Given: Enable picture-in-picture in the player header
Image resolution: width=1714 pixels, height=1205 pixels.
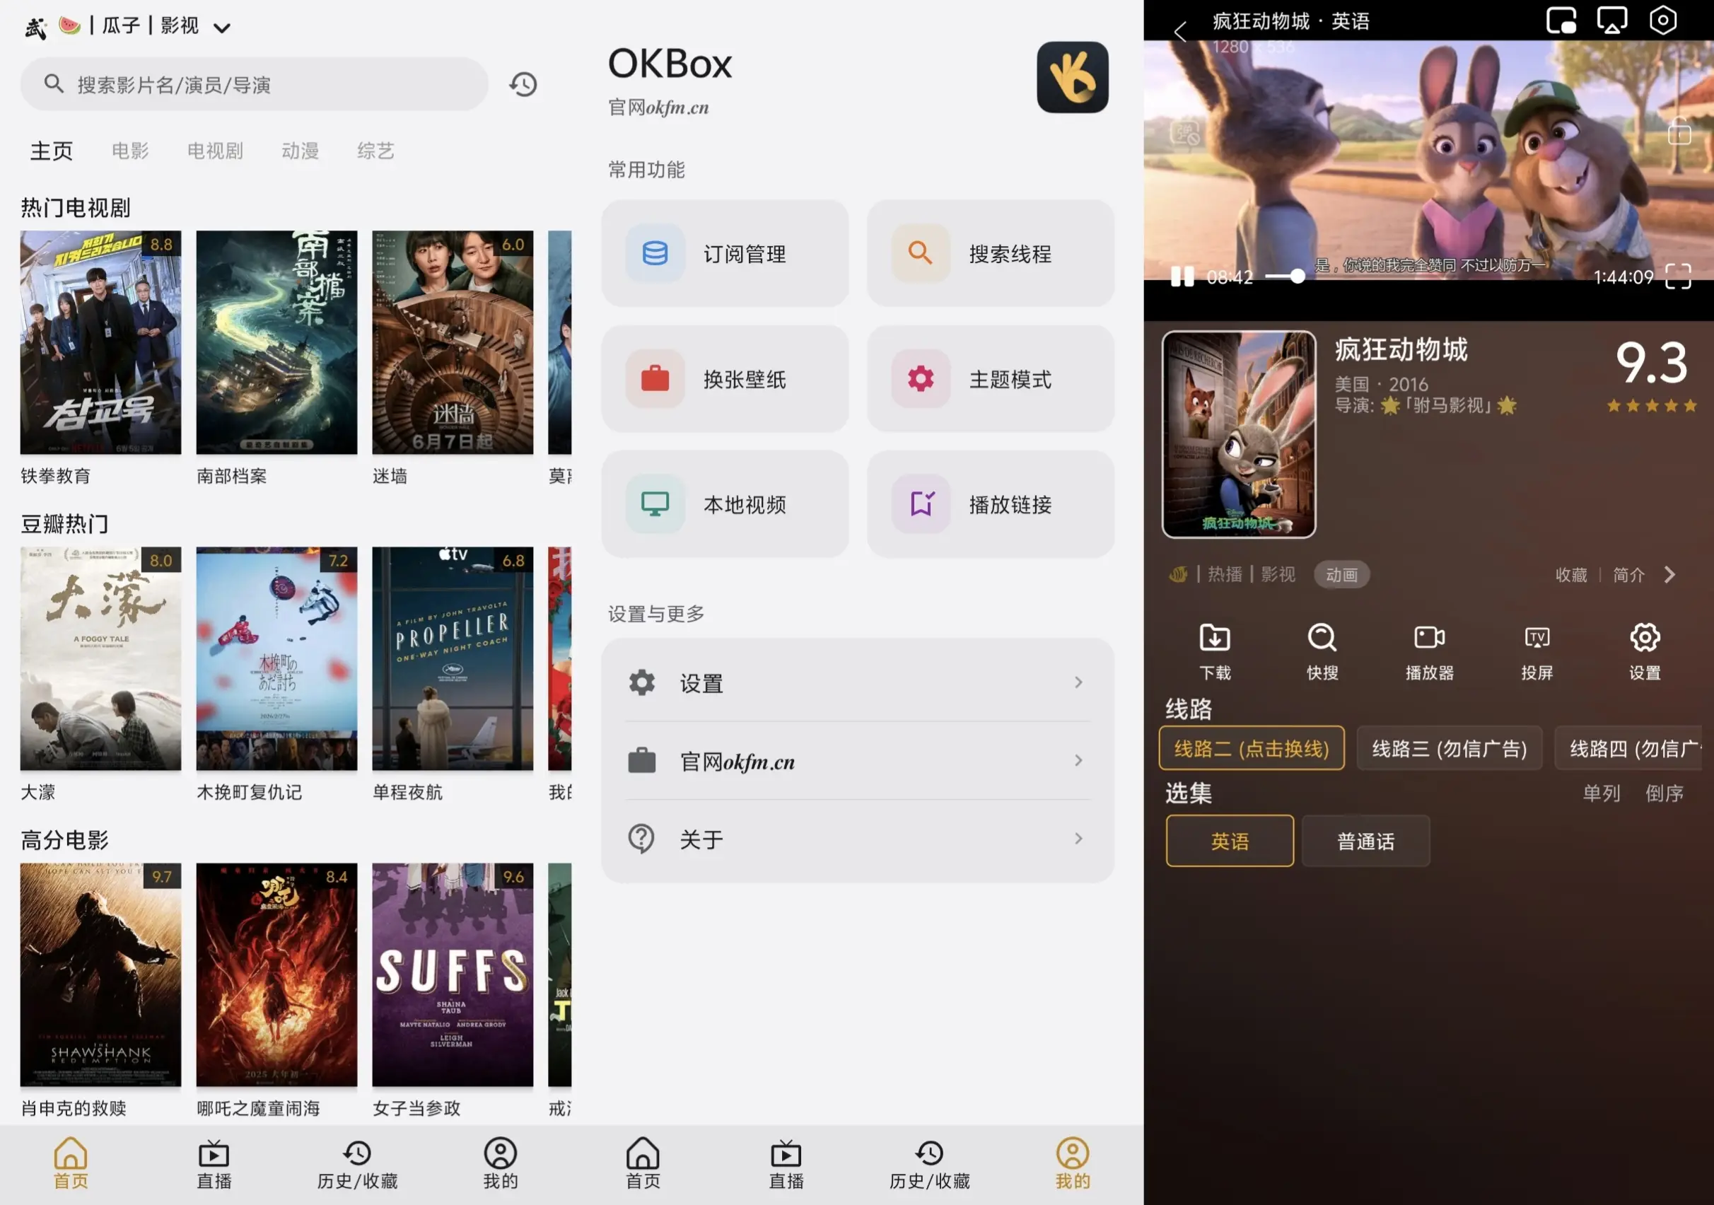Looking at the screenshot, I should [x=1561, y=21].
